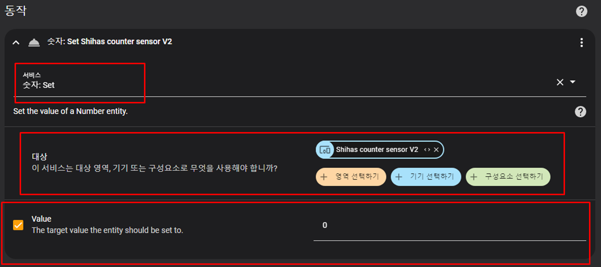
Task: Open help icon beside 동작 heading
Action: pyautogui.click(x=581, y=11)
